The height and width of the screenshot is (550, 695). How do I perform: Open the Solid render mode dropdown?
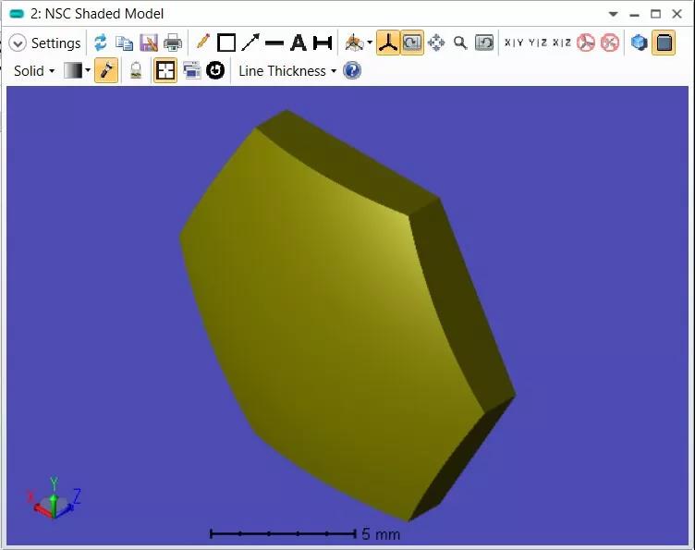34,70
